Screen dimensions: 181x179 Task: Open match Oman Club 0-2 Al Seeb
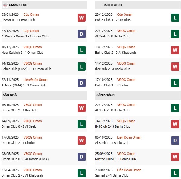point(19,126)
